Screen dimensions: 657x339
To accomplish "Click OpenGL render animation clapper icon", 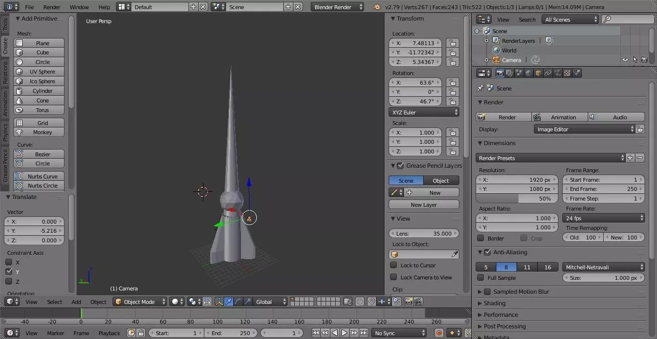I will point(418,301).
